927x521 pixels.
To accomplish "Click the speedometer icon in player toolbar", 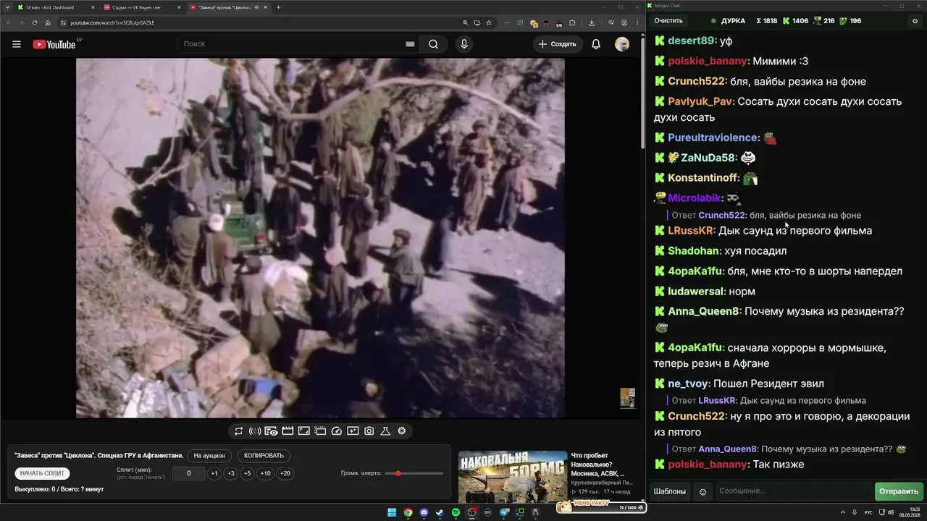I will point(336,431).
